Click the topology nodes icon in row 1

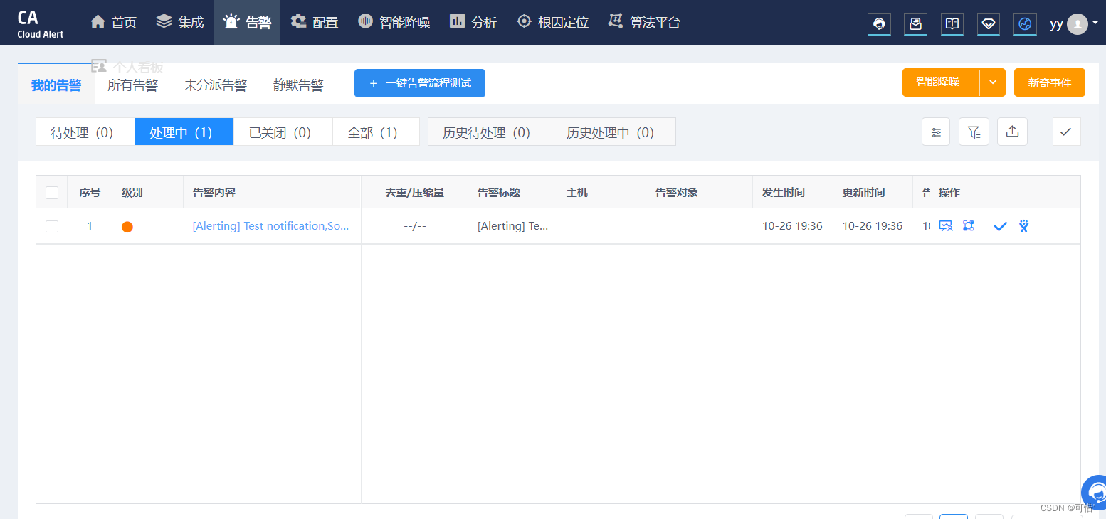(969, 226)
